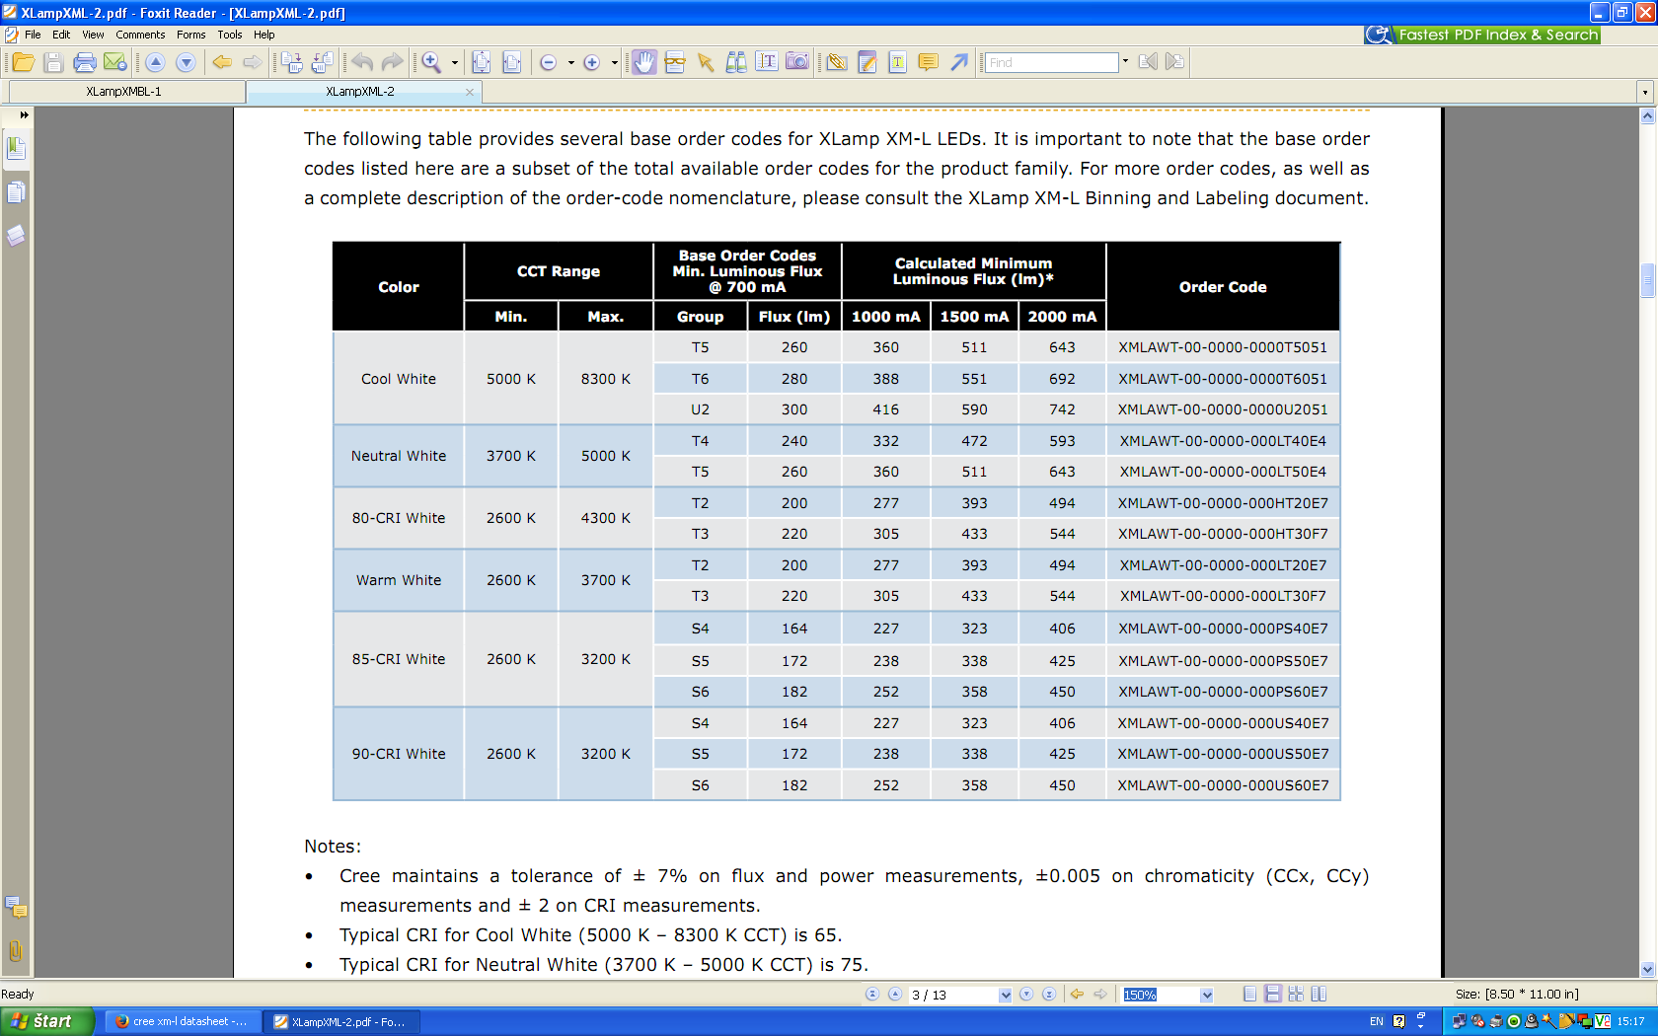Click the scroll-down arrow of vertical scrollbar

(x=1647, y=970)
